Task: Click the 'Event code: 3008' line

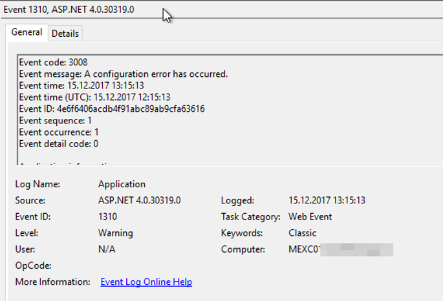Action: click(x=53, y=62)
